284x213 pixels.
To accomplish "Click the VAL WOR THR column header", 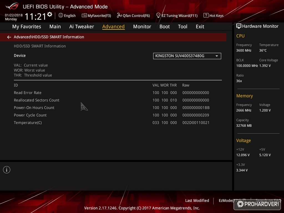I will 164,85.
